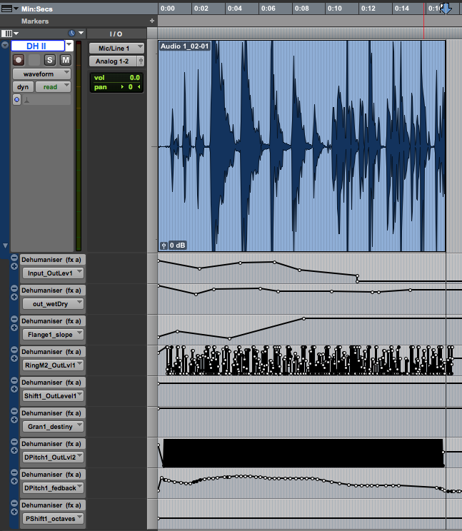The height and width of the screenshot is (531, 462).
Task: Open the read automation mode dropdown
Action: coord(54,87)
